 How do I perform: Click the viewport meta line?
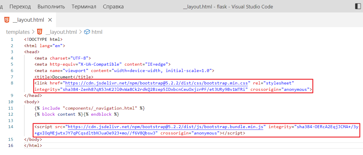tap(124, 71)
